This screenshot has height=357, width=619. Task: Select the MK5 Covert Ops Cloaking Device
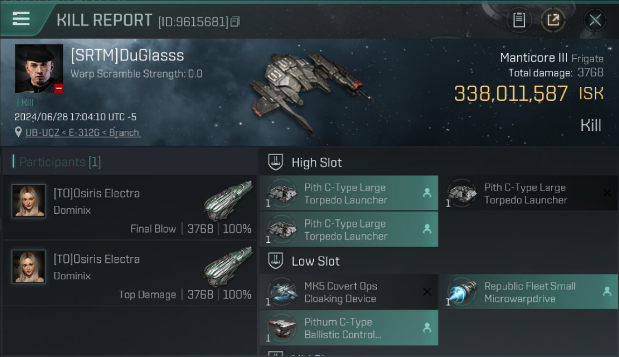(349, 292)
